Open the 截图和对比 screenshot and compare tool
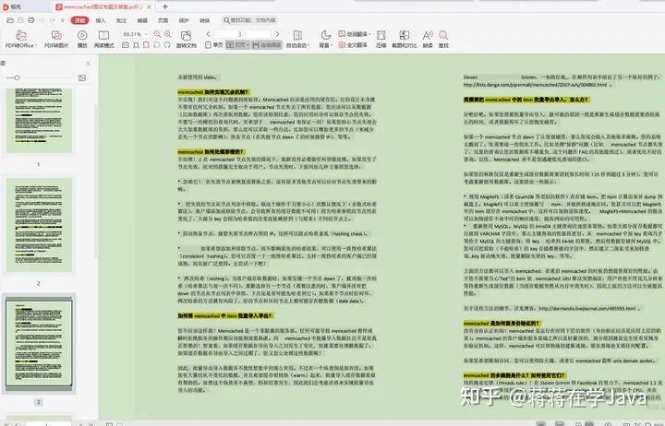 [x=405, y=39]
